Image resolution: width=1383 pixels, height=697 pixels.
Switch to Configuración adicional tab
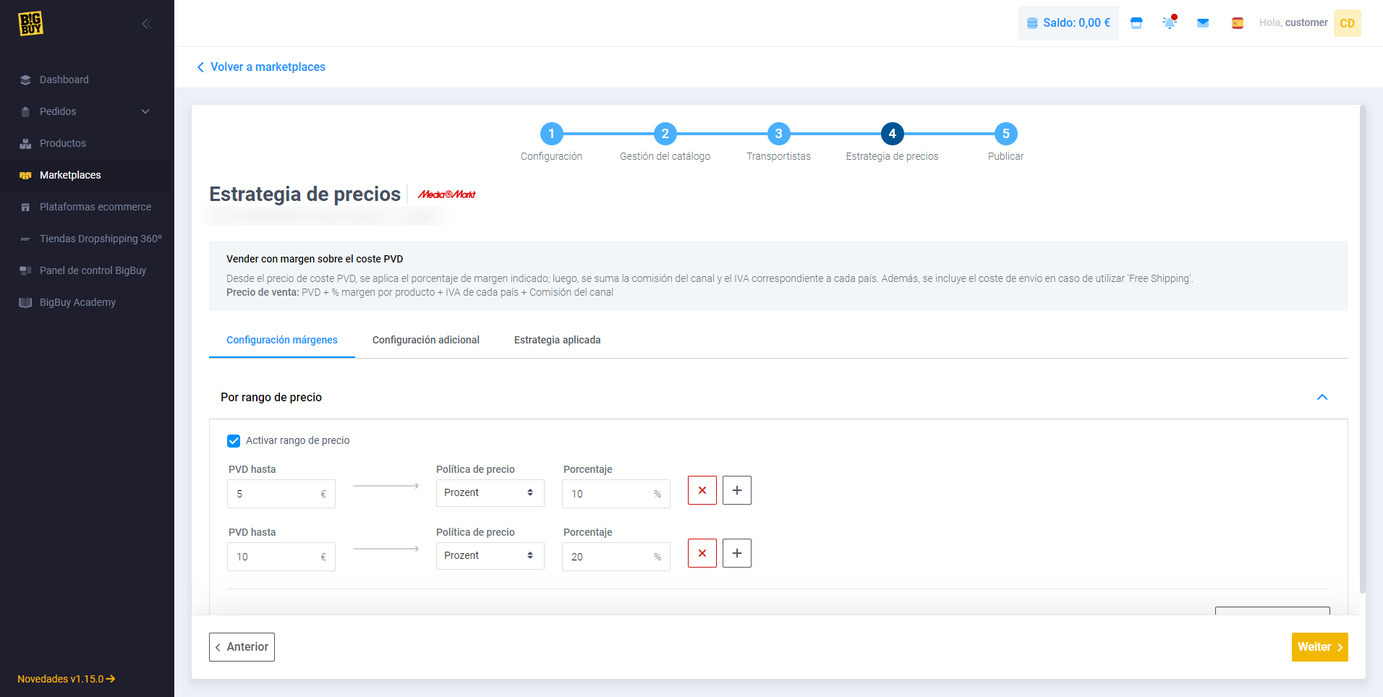click(x=425, y=340)
